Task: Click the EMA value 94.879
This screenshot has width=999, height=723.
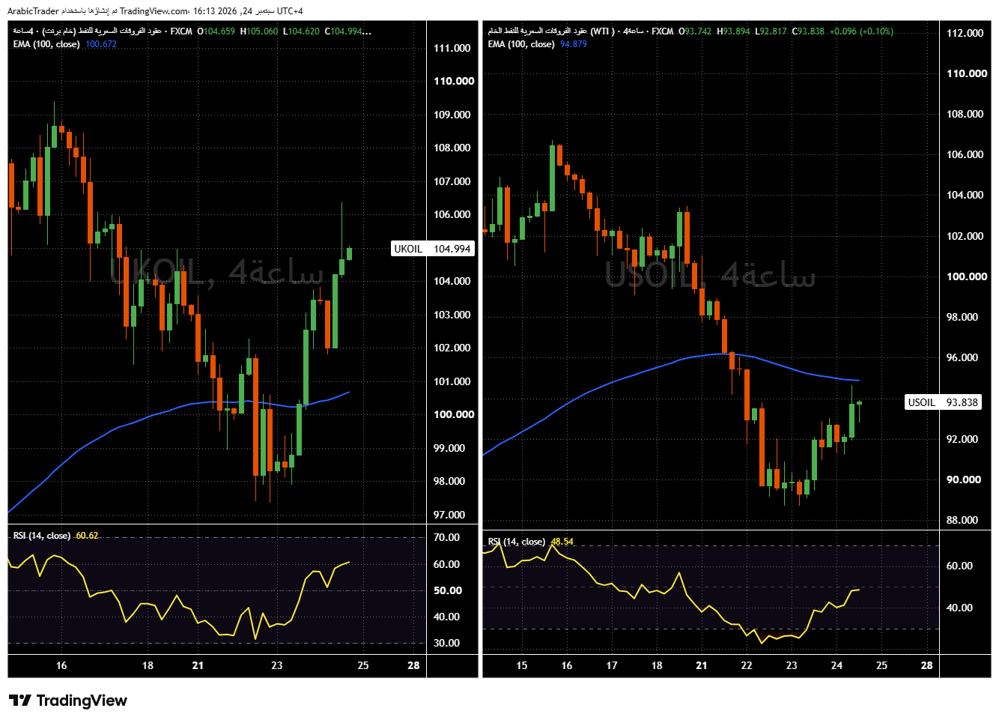Action: pyautogui.click(x=574, y=44)
